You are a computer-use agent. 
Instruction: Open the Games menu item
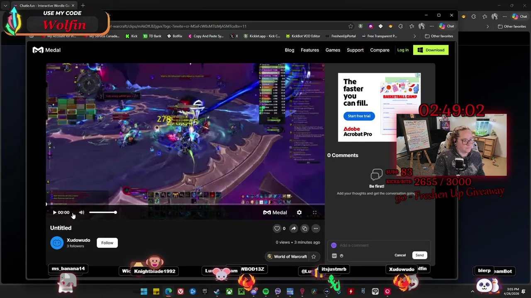coord(333,50)
